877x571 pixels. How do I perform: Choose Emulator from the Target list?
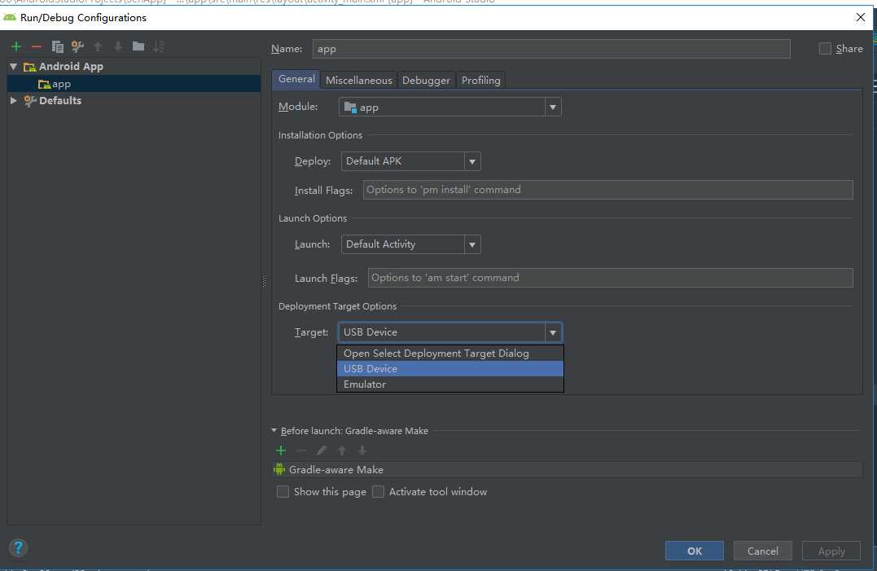coord(365,384)
